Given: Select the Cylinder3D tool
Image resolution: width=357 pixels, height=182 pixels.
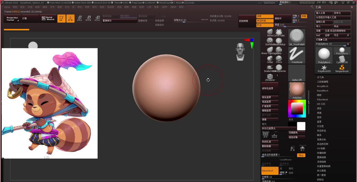Looking at the screenshot, I should pyautogui.click(x=342, y=59).
